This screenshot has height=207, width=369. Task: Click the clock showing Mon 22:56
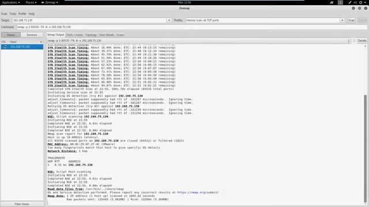184,2
